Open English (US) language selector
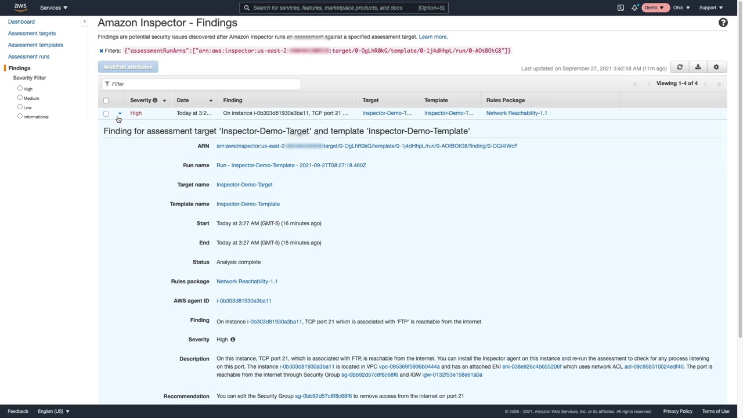Image resolution: width=743 pixels, height=418 pixels. [53, 412]
